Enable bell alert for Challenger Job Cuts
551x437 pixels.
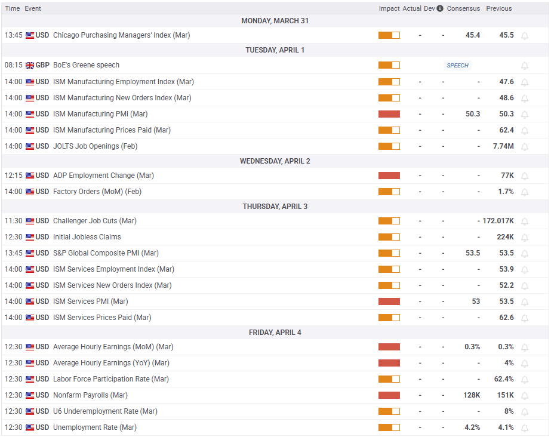[525, 221]
